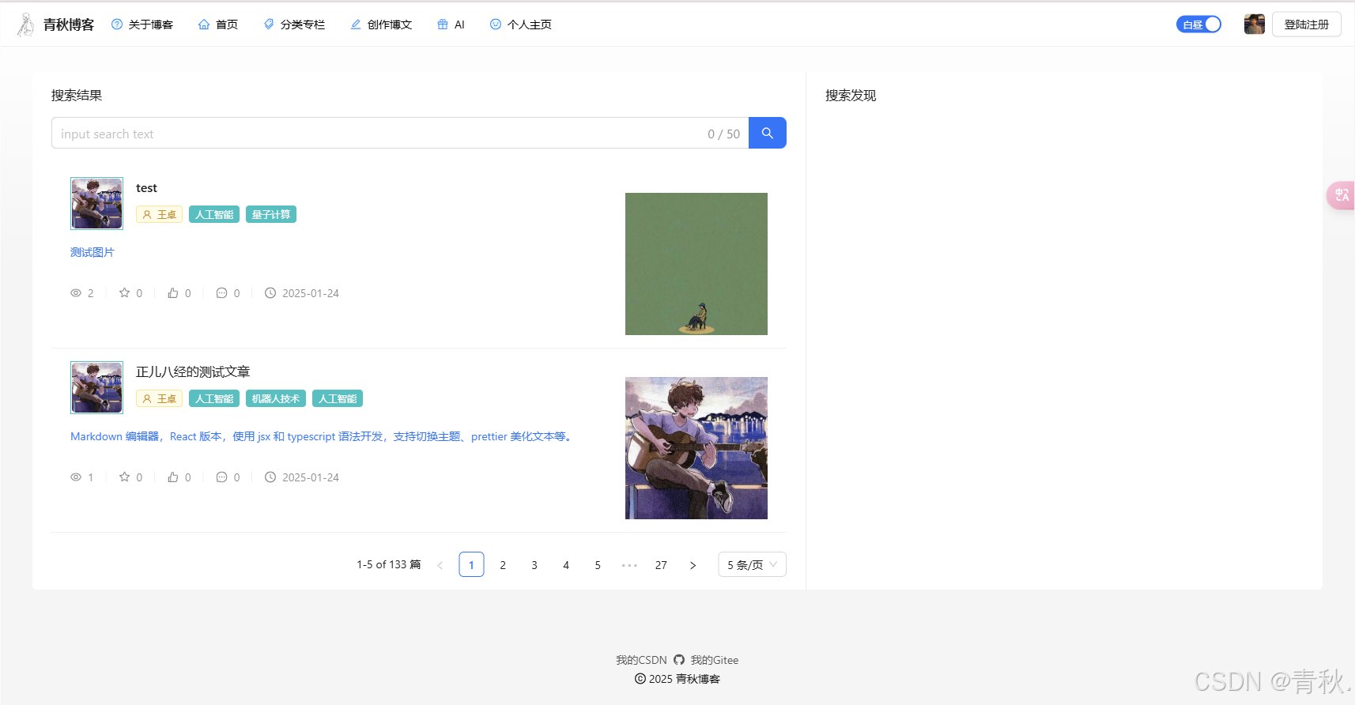Select page 27 in pagination
Image resolution: width=1355 pixels, height=705 pixels.
click(661, 565)
